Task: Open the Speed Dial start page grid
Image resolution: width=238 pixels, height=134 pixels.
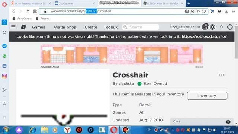Action: pyautogui.click(x=35, y=11)
